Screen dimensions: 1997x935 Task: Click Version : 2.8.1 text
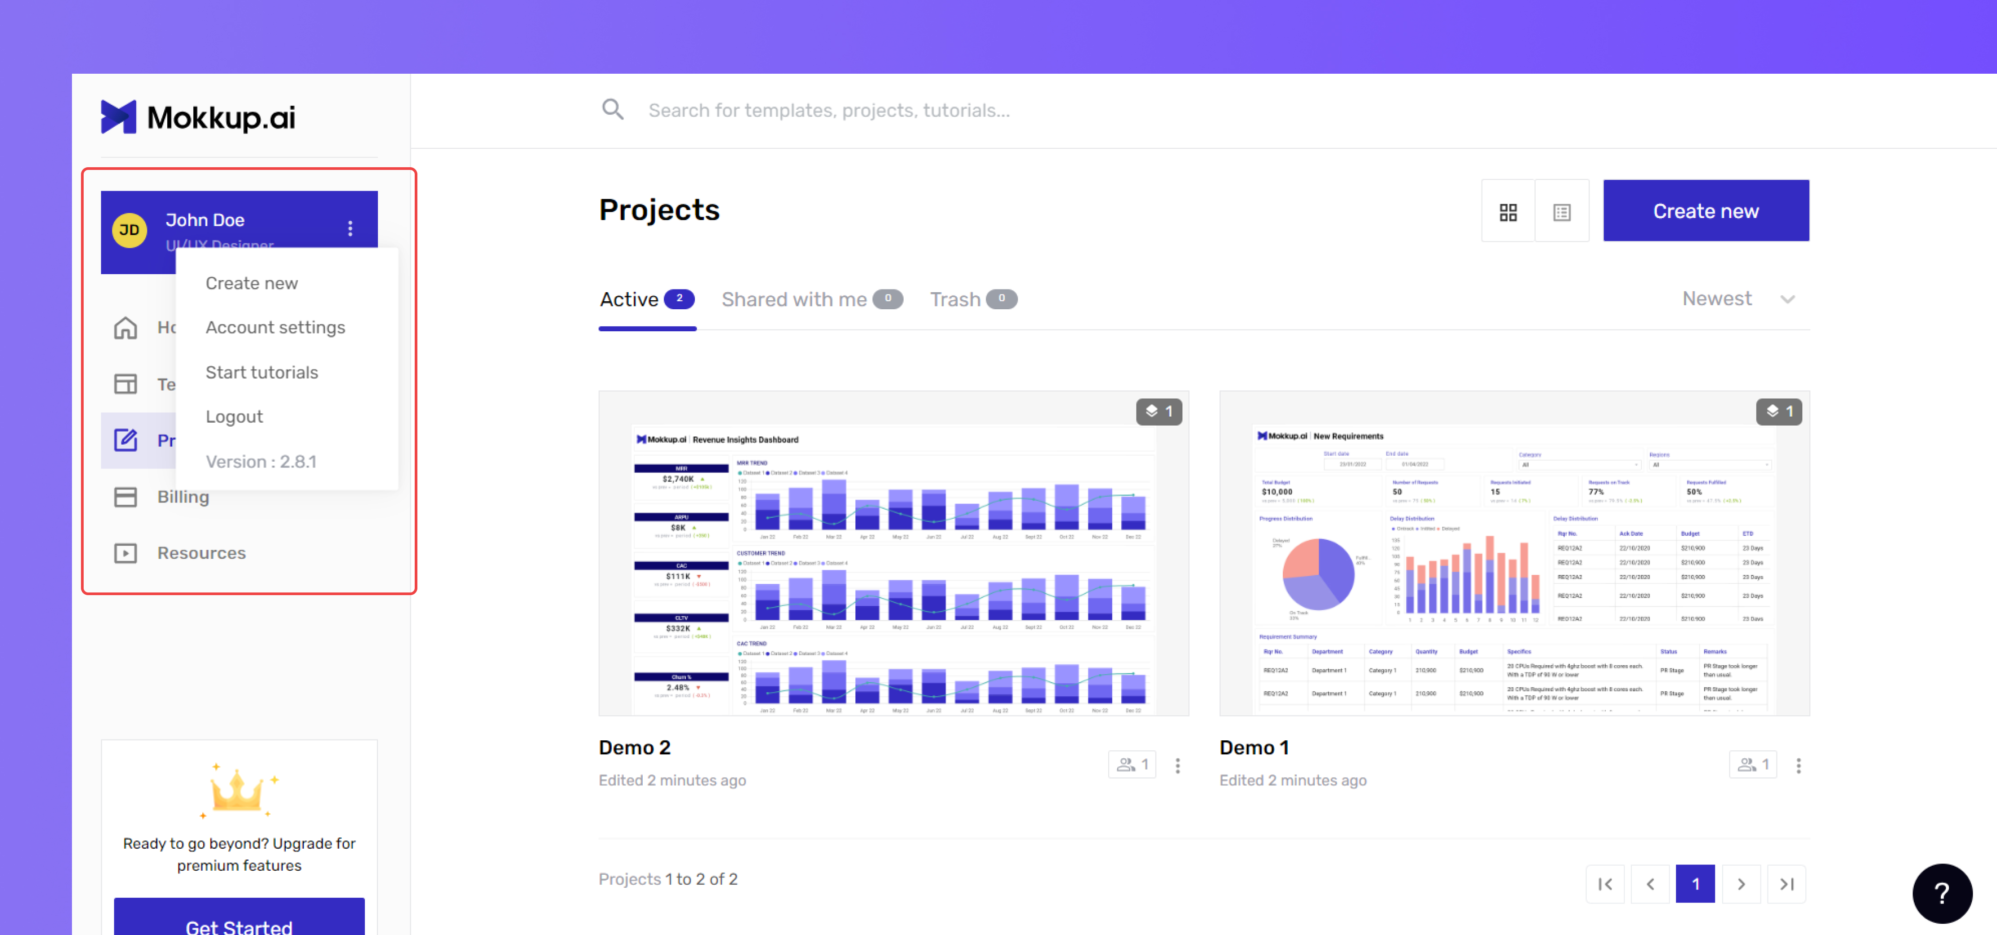coord(261,462)
